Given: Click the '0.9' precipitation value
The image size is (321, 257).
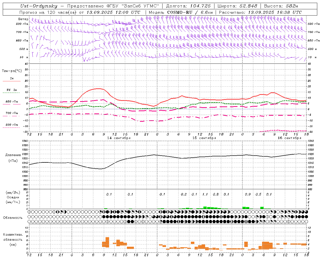Looking at the screenshot, I should click(248, 194).
